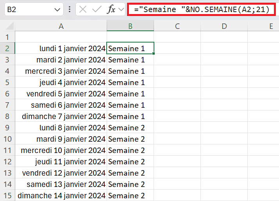The height and width of the screenshot is (201, 279).
Task: Click cell 'mardi 9 janvier 2024'
Action: point(61,139)
